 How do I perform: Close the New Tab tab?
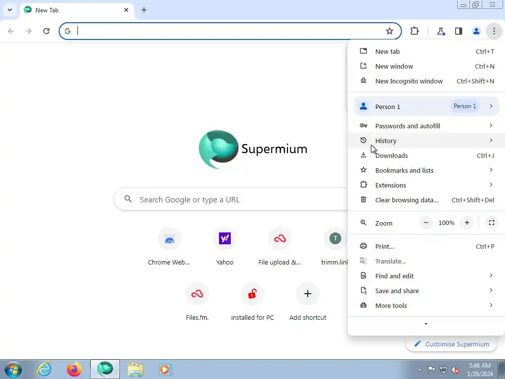tap(126, 10)
